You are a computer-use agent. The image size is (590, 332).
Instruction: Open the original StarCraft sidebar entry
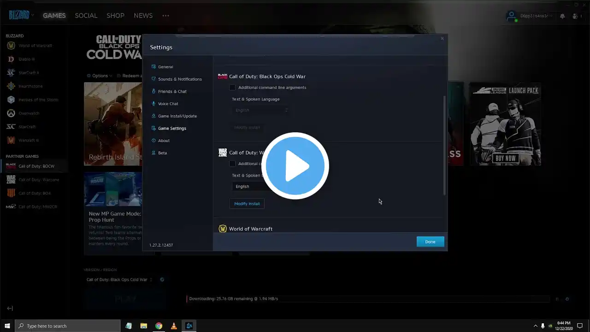pyautogui.click(x=21, y=127)
